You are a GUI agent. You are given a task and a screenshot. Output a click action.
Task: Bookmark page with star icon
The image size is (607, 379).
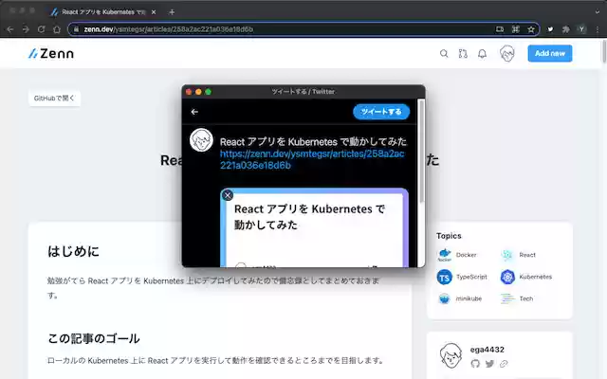point(531,29)
